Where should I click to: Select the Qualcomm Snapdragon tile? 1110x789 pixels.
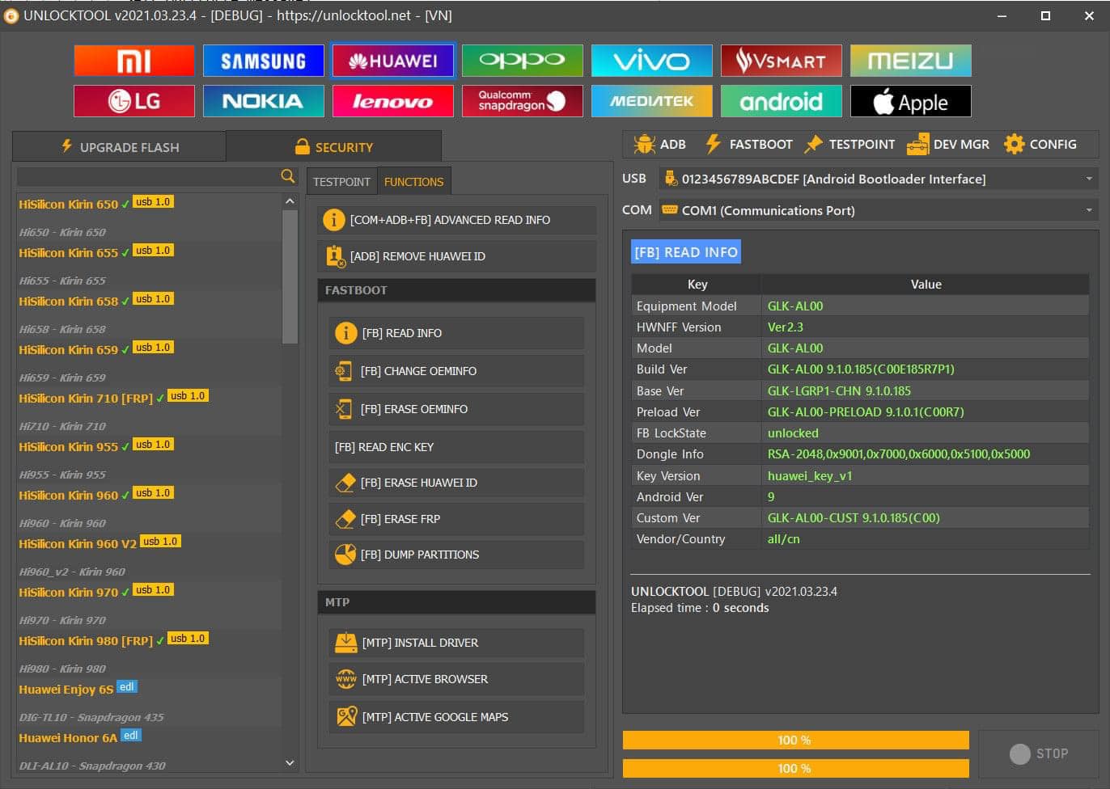[523, 101]
